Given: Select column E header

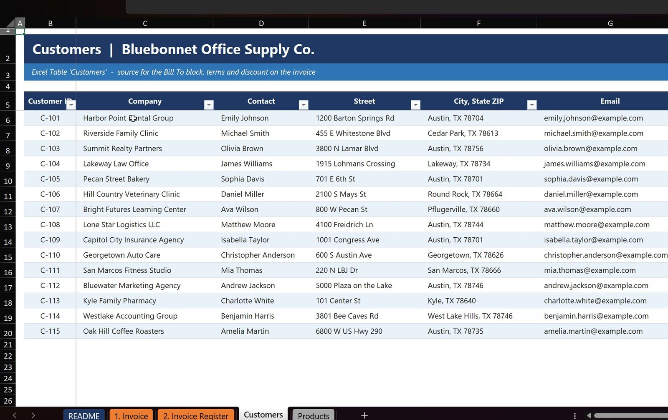Looking at the screenshot, I should pos(364,23).
